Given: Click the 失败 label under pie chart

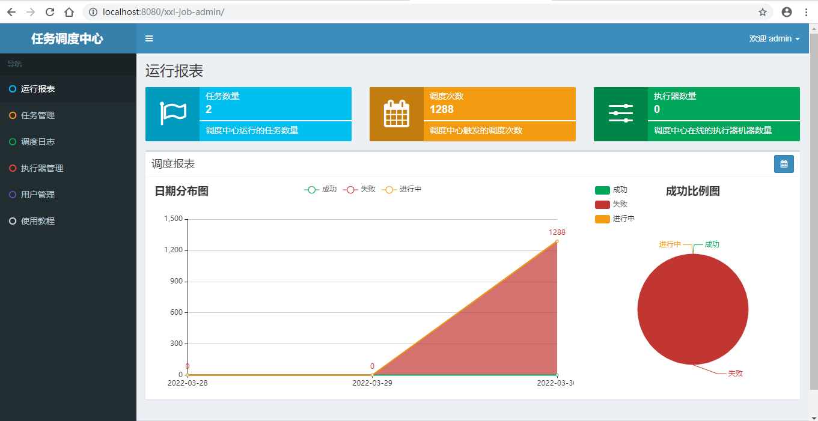Looking at the screenshot, I should 736,374.
